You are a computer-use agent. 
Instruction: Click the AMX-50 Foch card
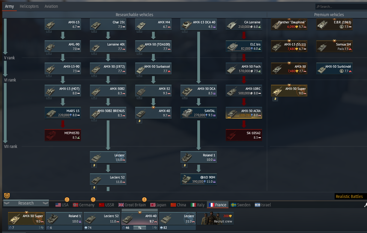tap(244, 69)
